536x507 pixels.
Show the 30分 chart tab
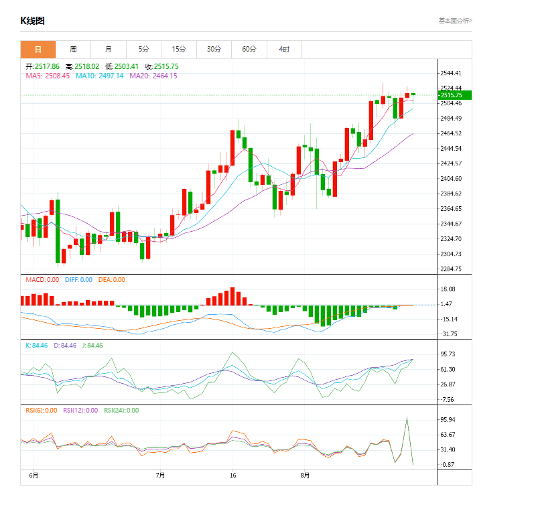coord(214,50)
